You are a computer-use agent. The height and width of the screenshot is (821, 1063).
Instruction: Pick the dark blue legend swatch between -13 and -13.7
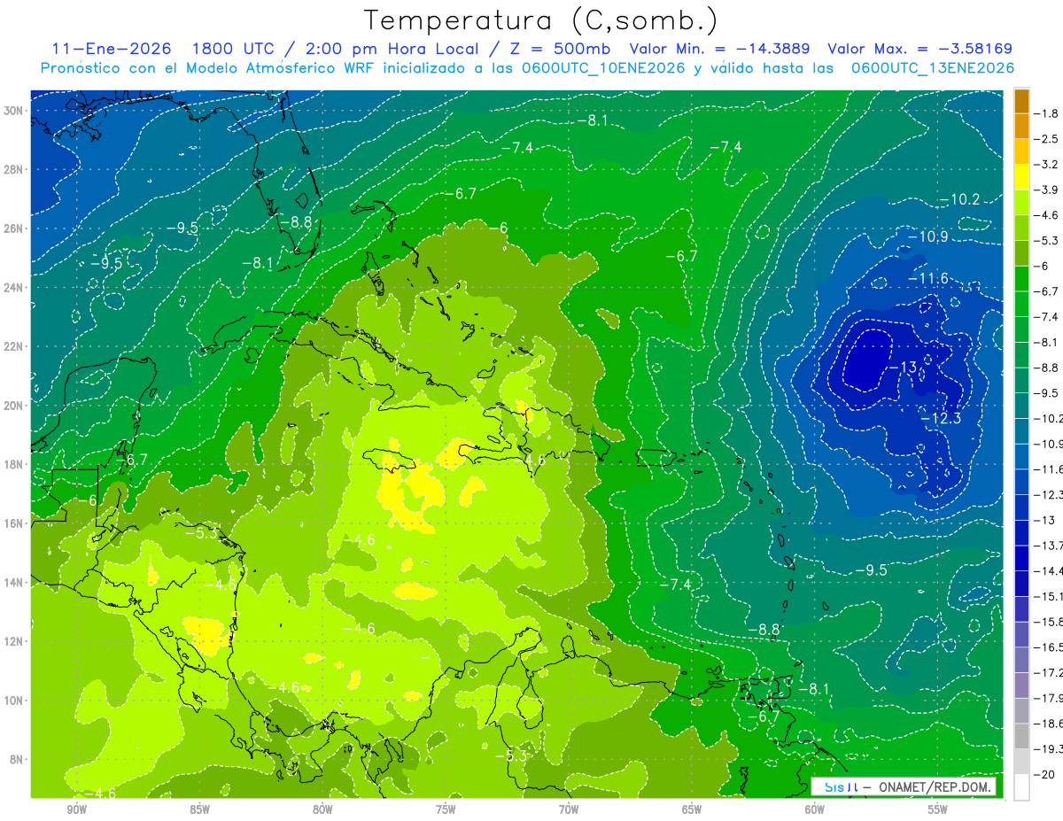pos(1021,532)
